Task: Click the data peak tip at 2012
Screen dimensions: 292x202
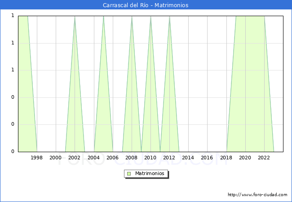Action: click(x=169, y=17)
